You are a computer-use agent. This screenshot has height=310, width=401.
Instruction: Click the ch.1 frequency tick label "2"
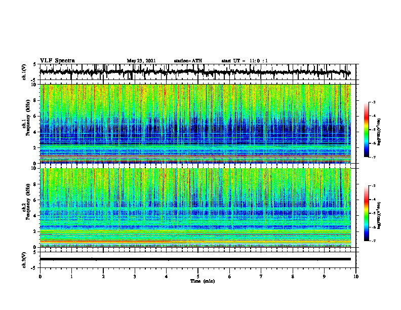pos(35,147)
